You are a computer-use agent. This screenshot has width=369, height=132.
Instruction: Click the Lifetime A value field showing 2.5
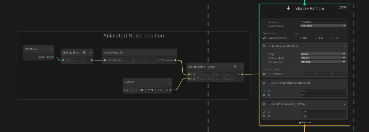point(323,91)
